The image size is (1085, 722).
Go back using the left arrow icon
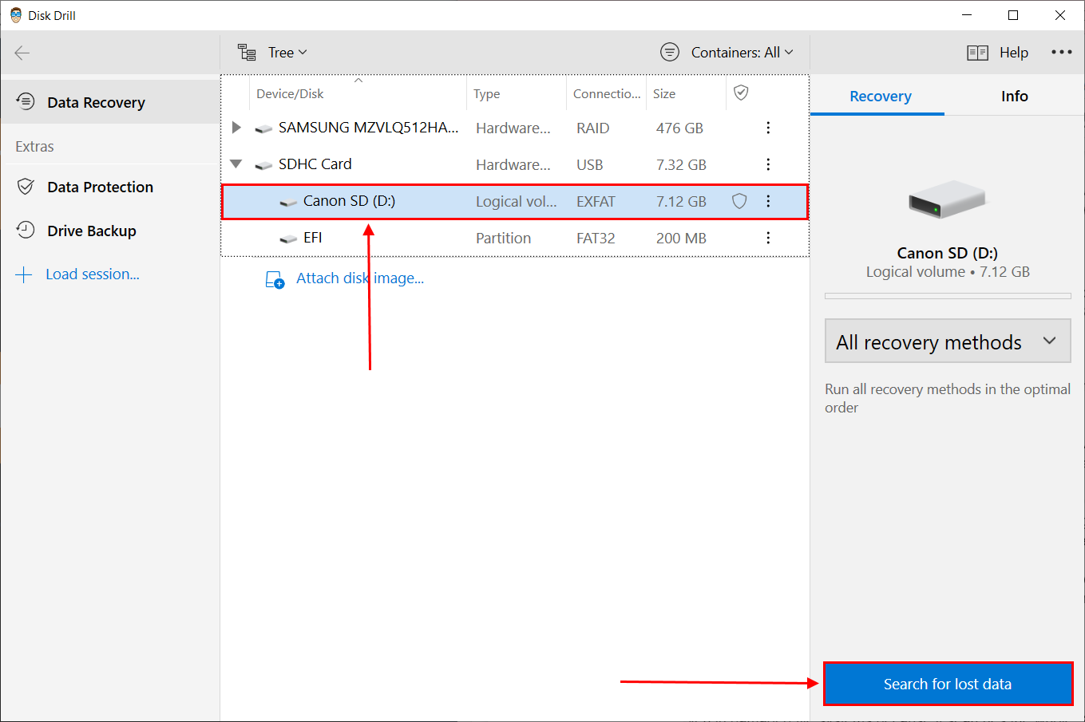pos(22,53)
